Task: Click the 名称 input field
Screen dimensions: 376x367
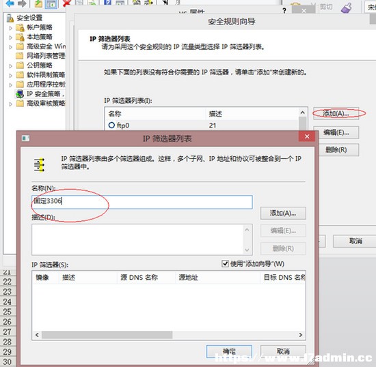Action: coord(142,202)
